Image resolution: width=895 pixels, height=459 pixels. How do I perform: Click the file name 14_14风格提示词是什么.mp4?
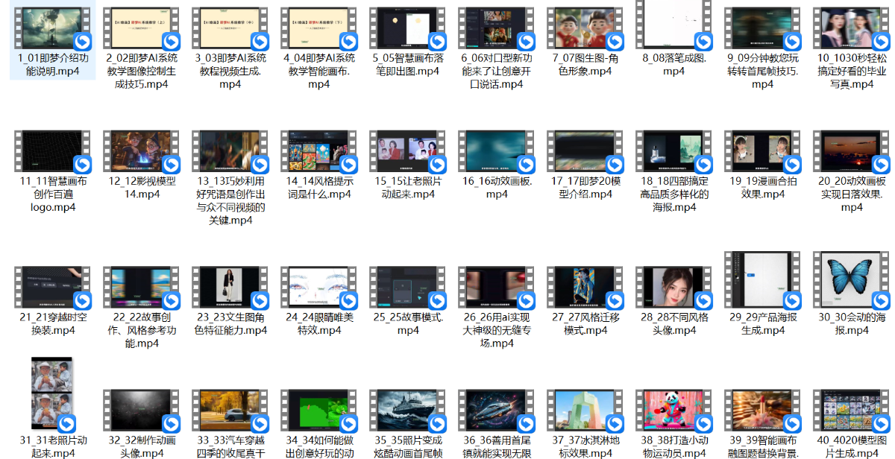(318, 187)
